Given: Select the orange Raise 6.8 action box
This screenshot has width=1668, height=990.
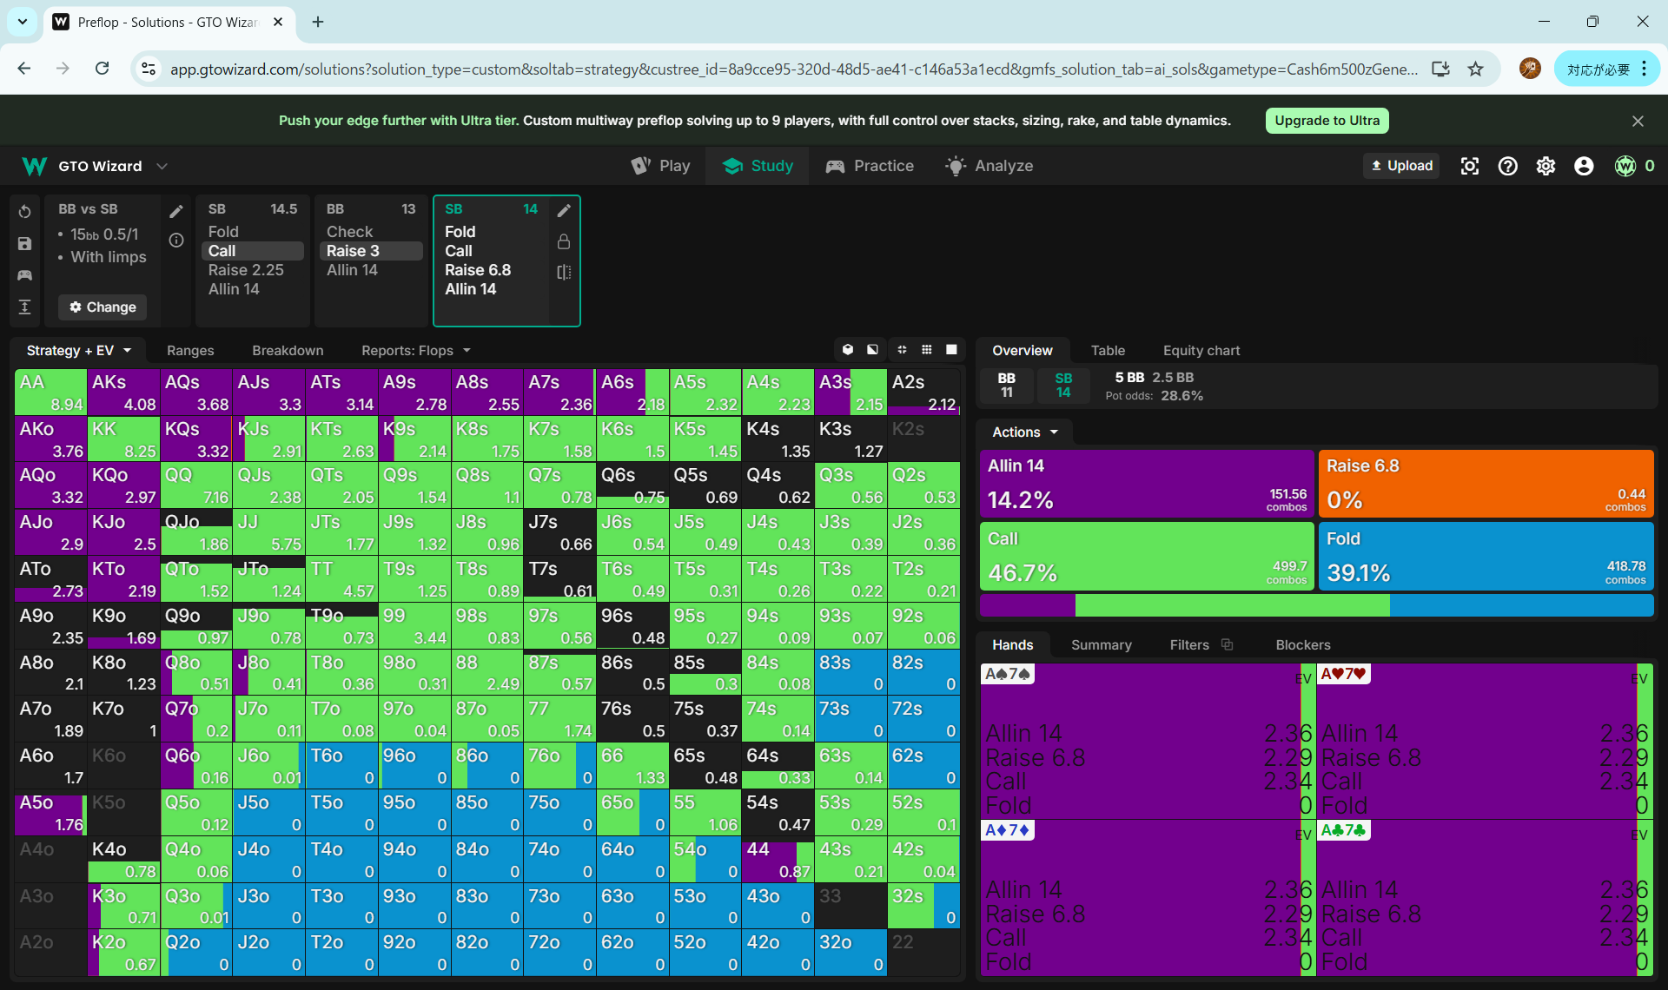Looking at the screenshot, I should pos(1485,484).
